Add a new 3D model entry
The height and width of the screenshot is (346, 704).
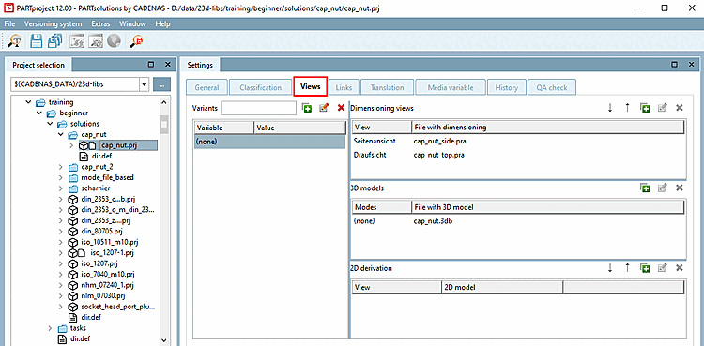point(645,188)
